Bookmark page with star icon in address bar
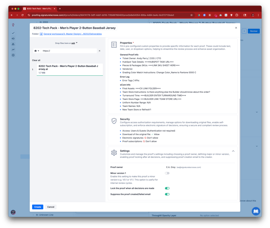The image size is (270, 228). [x=192, y=15]
